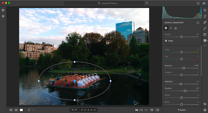This screenshot has height=113, width=208.
Task: Open the three-dot more options menu
Action: [205, 46]
